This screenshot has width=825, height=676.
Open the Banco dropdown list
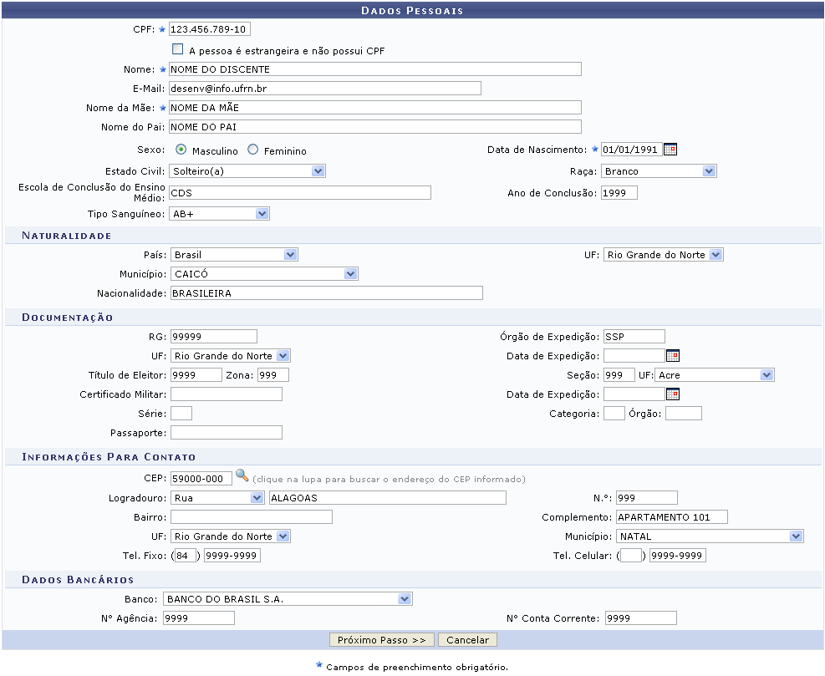288,599
